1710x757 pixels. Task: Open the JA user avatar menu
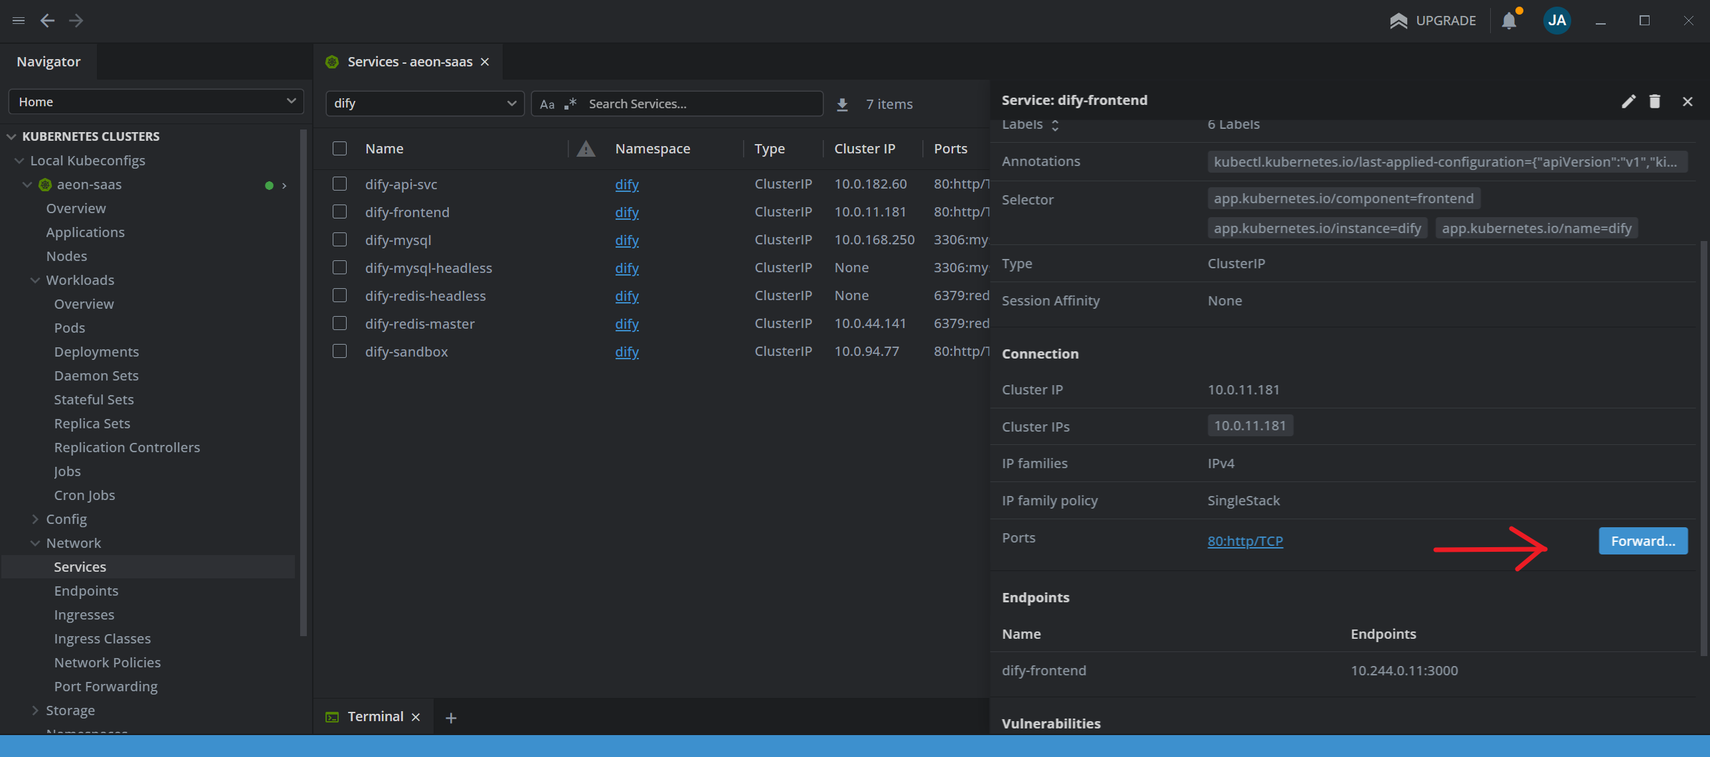tap(1557, 21)
